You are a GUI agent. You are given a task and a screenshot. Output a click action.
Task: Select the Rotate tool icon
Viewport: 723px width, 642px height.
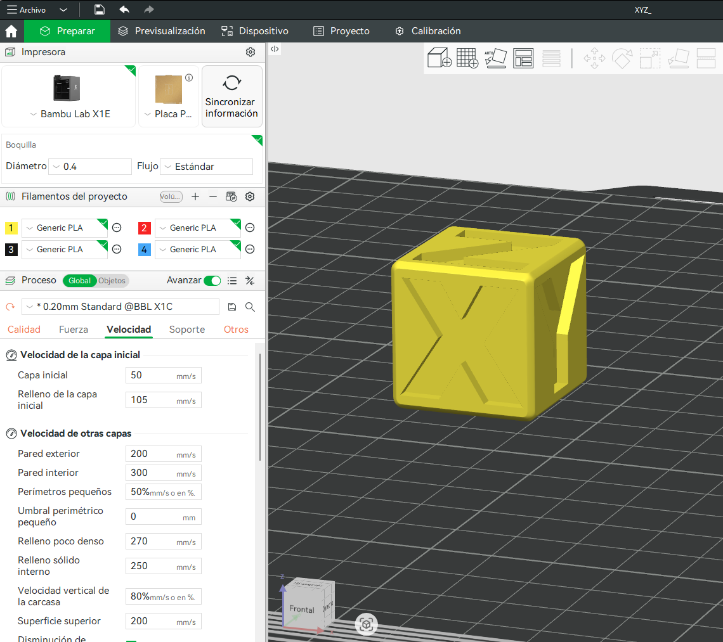click(x=622, y=58)
